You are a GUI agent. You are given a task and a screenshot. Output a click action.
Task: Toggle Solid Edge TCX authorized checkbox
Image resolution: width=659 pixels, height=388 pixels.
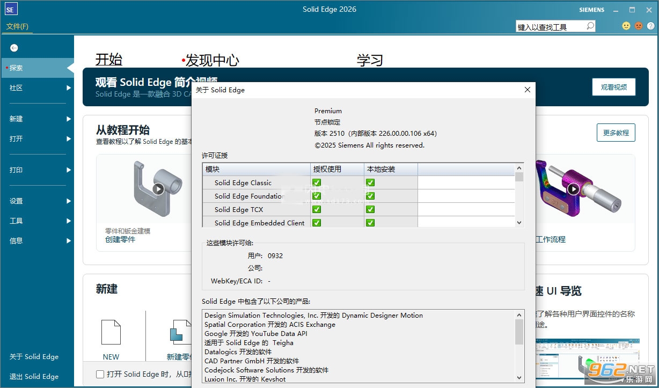pos(317,209)
